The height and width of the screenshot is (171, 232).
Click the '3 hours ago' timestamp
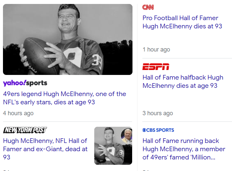[x=158, y=113]
